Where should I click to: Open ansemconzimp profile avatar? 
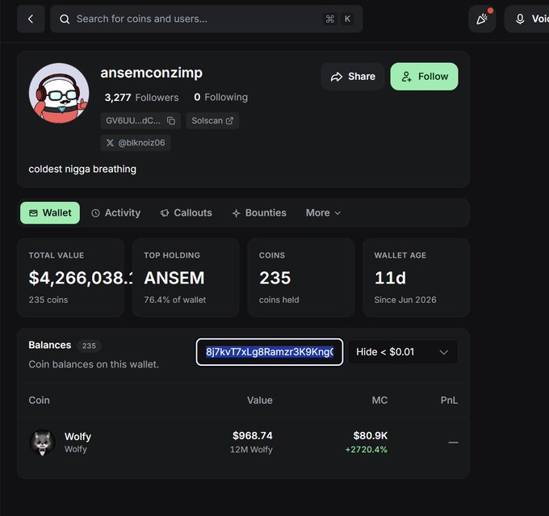pos(59,93)
